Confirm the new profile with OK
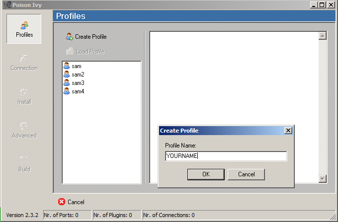Screen dimensions: 338x222 click(x=206, y=174)
